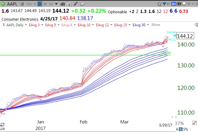This screenshot has height=132, width=198.
Task: Click the blue 138.17 value
Action: click(x=85, y=18)
